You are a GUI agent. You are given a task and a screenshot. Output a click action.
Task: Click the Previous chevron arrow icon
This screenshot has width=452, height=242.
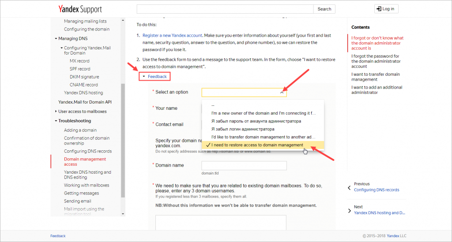coord(350,188)
